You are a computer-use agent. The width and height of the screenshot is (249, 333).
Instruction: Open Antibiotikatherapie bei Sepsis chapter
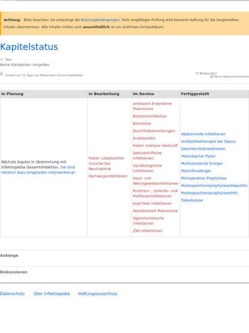[x=208, y=141]
